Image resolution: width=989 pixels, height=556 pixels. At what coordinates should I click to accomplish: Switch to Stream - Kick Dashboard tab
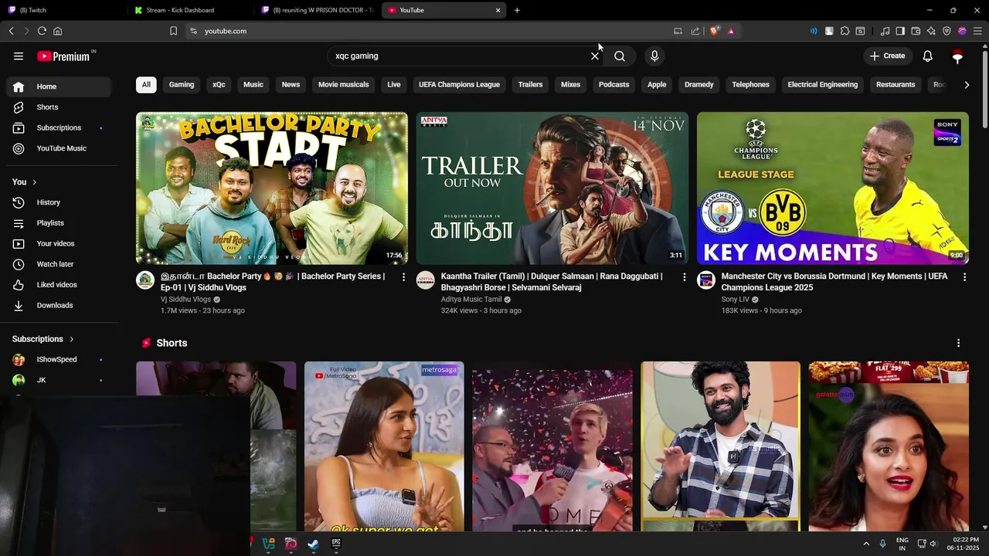190,10
